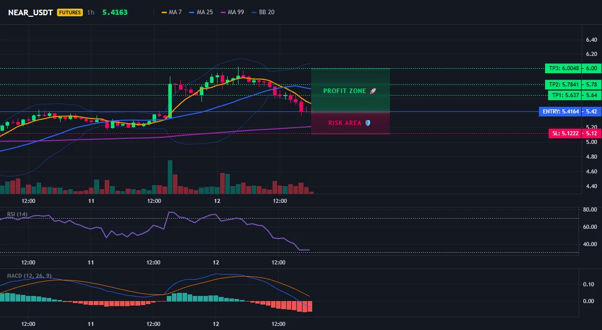
Task: Click the ENTRY: 5.4164 price label
Action: click(x=560, y=111)
